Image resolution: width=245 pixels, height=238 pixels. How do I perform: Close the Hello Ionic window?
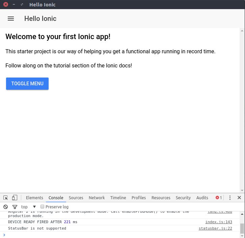click(x=6, y=4)
